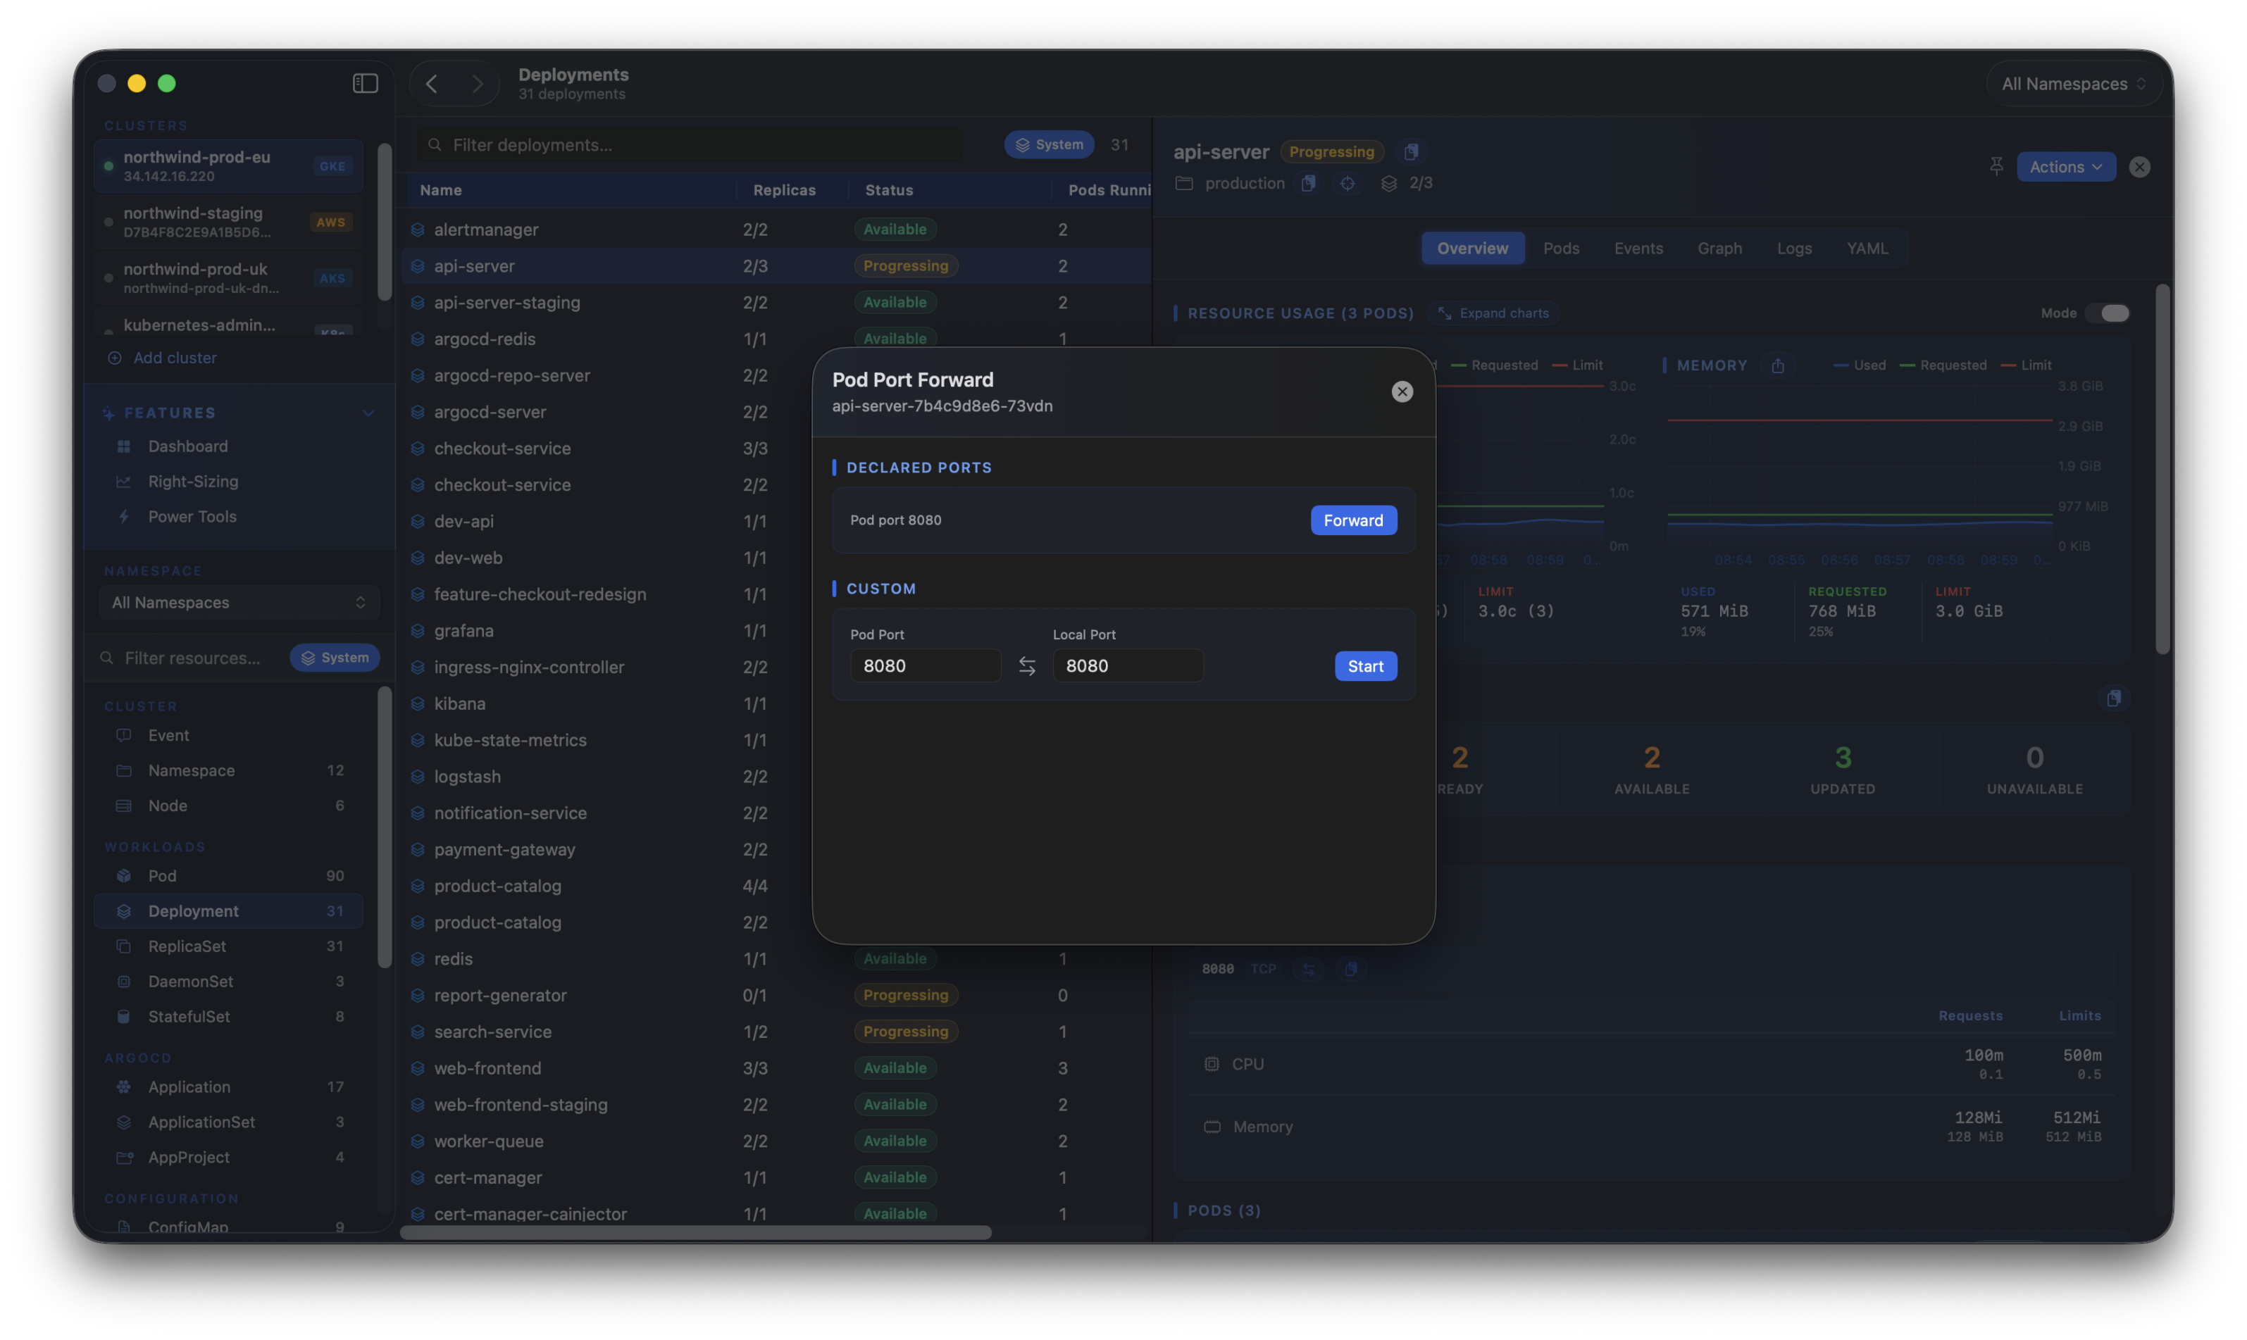Click the Pod Port input field

tap(925, 666)
